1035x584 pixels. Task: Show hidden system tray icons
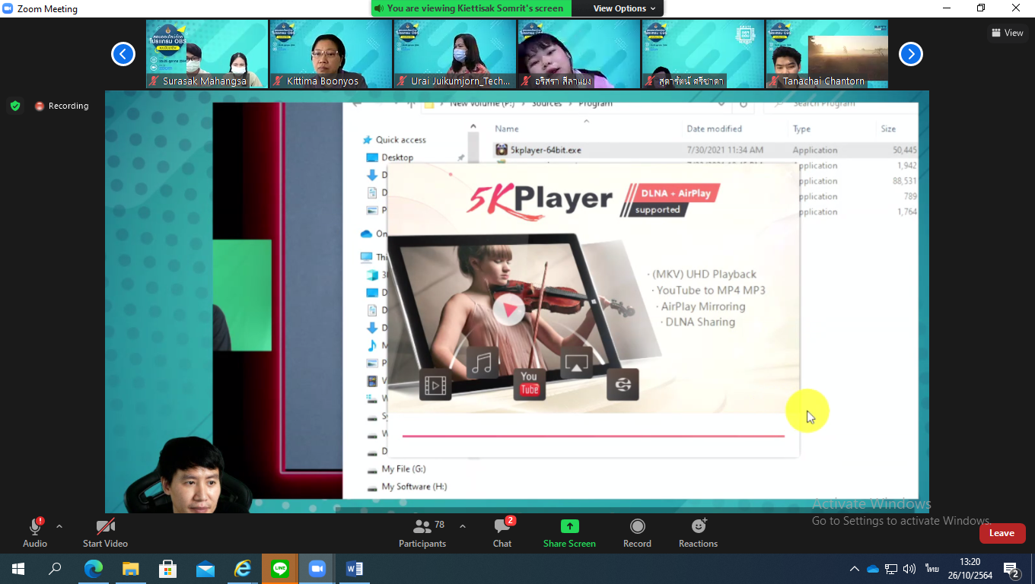(x=854, y=569)
